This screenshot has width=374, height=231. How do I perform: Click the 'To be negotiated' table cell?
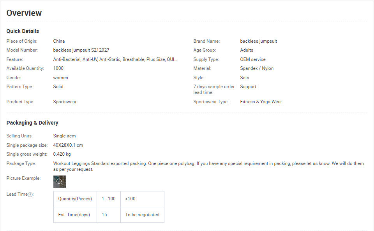[x=143, y=215]
